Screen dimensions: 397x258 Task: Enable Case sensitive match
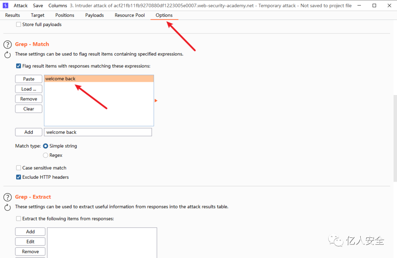tap(18, 168)
